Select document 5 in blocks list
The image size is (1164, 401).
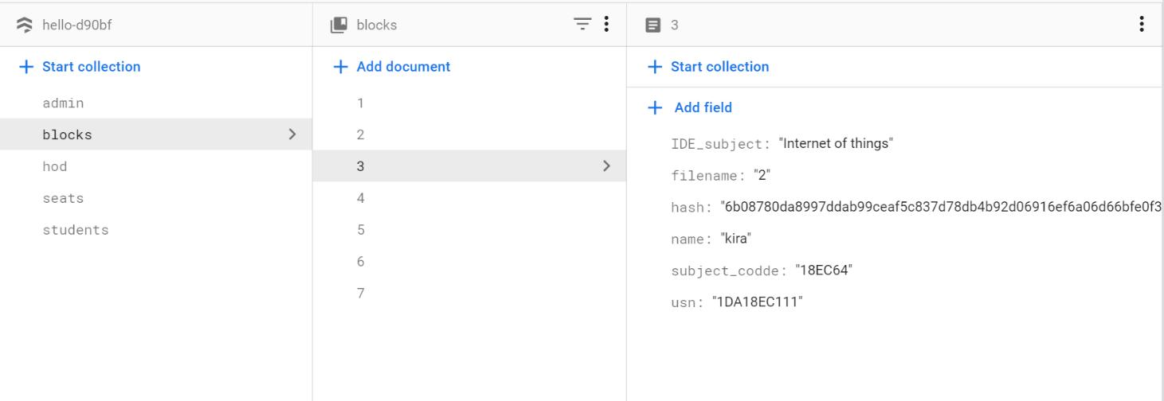[x=361, y=230]
